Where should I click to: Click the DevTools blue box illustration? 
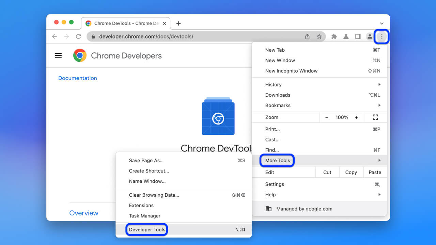click(x=218, y=116)
